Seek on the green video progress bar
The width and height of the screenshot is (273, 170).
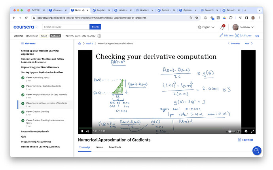167,128
